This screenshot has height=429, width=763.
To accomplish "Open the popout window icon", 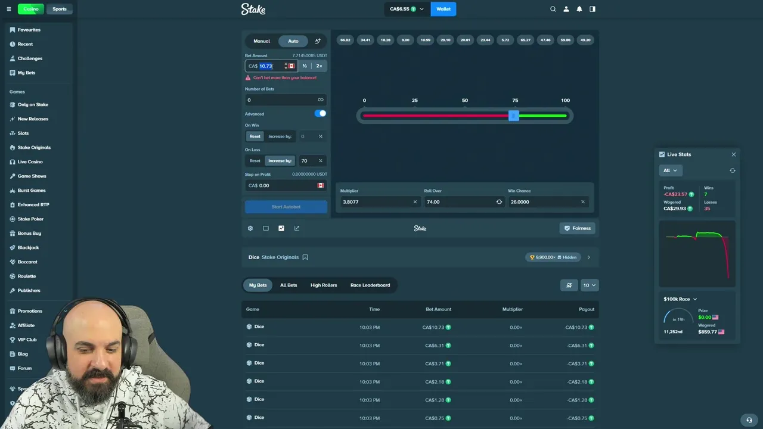I will [x=297, y=228].
